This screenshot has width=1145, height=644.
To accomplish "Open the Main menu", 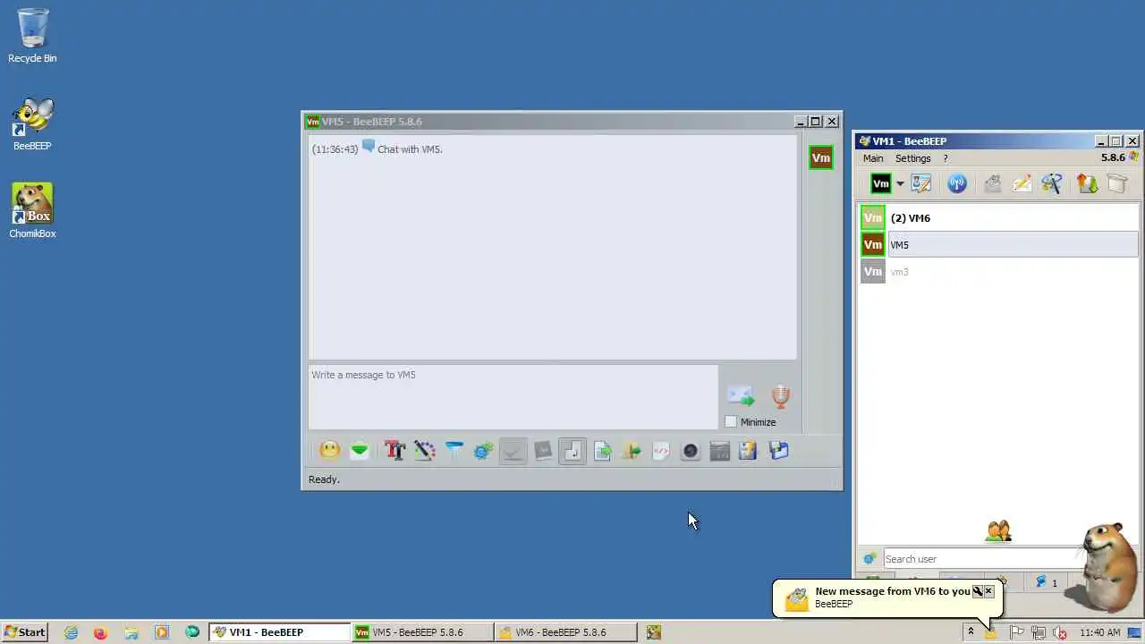I will (x=873, y=158).
